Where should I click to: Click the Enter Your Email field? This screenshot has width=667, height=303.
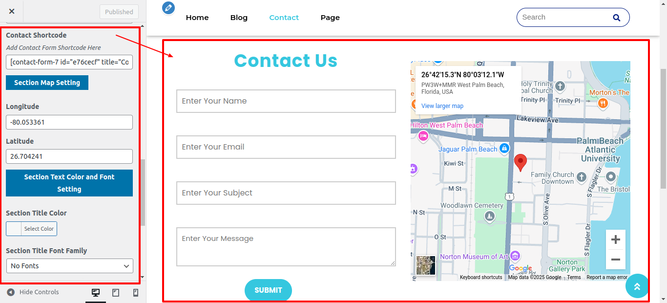pyautogui.click(x=286, y=147)
